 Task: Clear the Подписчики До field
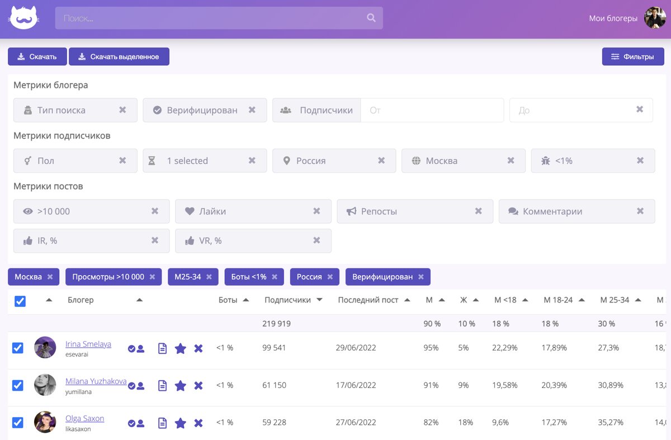640,110
